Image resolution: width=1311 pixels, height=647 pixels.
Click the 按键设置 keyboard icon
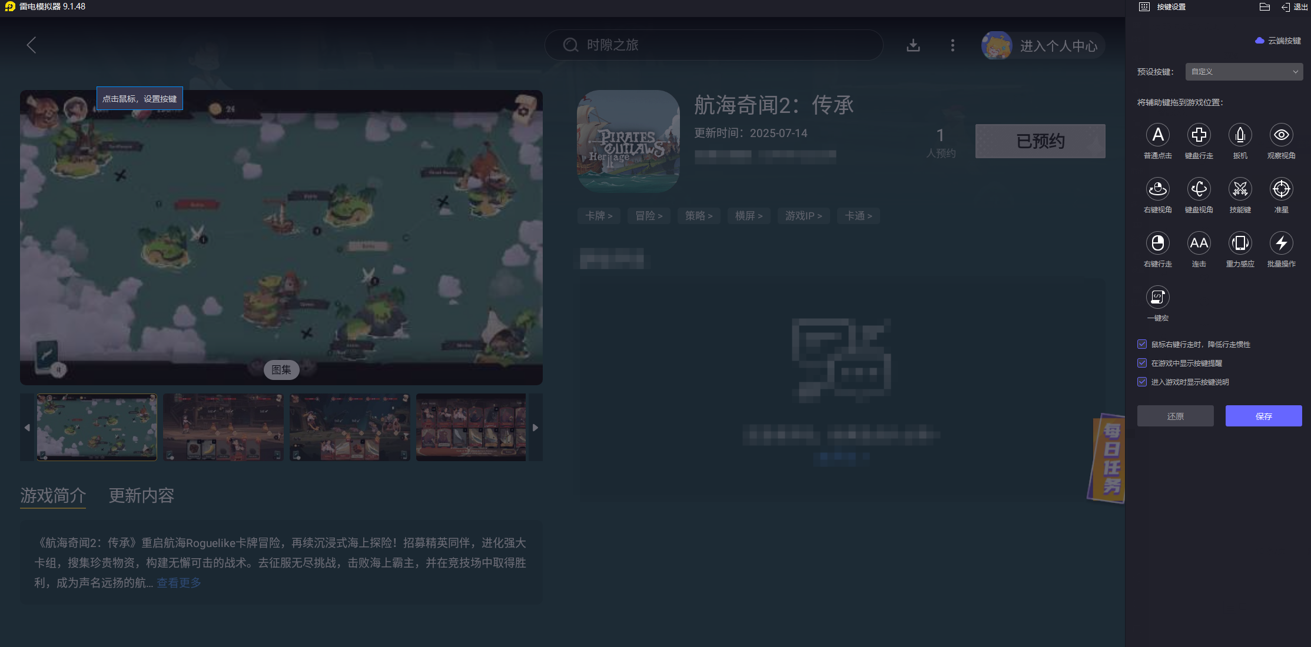click(1144, 7)
